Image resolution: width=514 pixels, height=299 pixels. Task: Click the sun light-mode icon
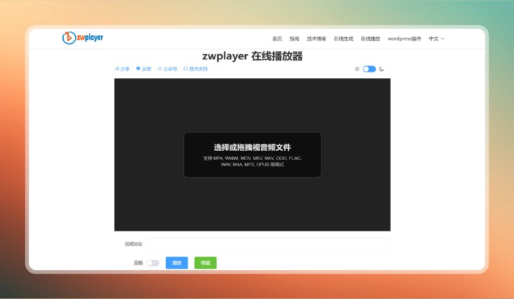[x=357, y=69]
